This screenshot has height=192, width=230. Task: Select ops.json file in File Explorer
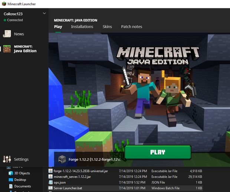(x=60, y=182)
